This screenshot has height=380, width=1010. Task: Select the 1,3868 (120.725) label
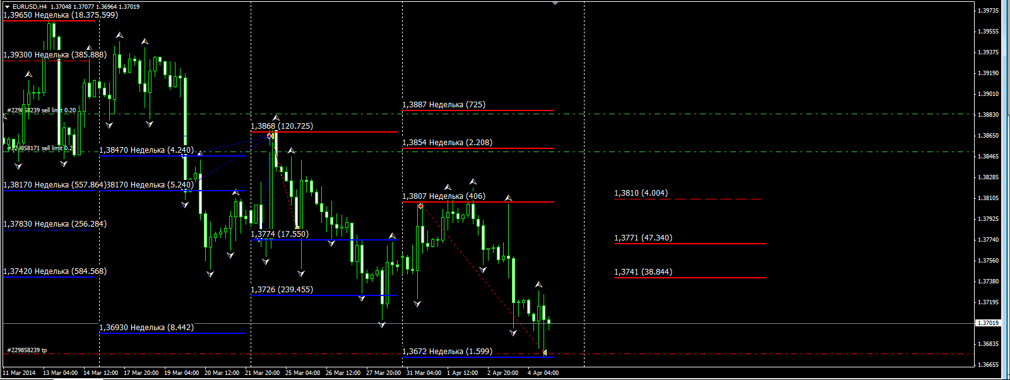[x=282, y=126]
